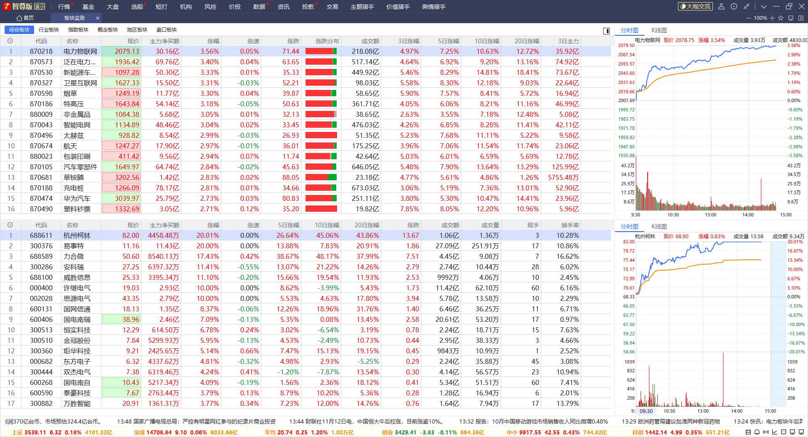The image size is (808, 437).
Task: Click the star favorite icon
Action: 781,18
